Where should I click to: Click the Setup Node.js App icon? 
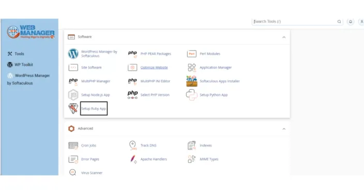click(73, 95)
